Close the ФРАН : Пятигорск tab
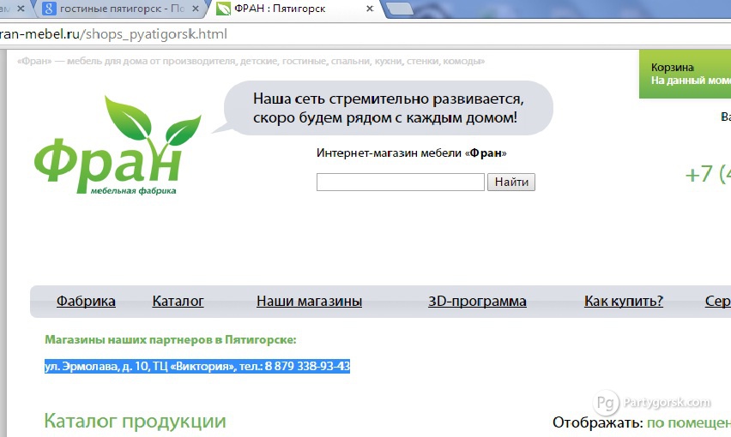 370,9
